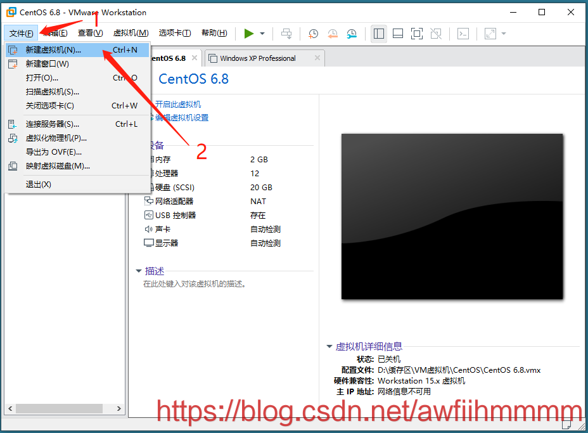Open the snapshot manager icon
Screen dimensions: 588x433
(352, 34)
